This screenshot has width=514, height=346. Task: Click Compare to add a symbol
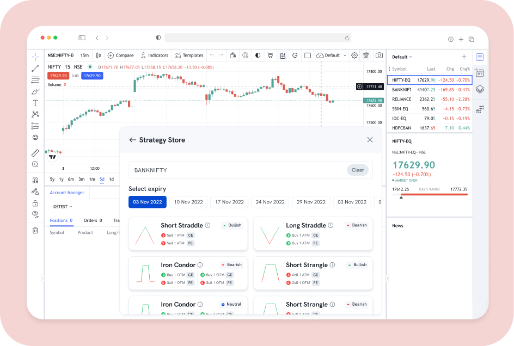point(121,55)
